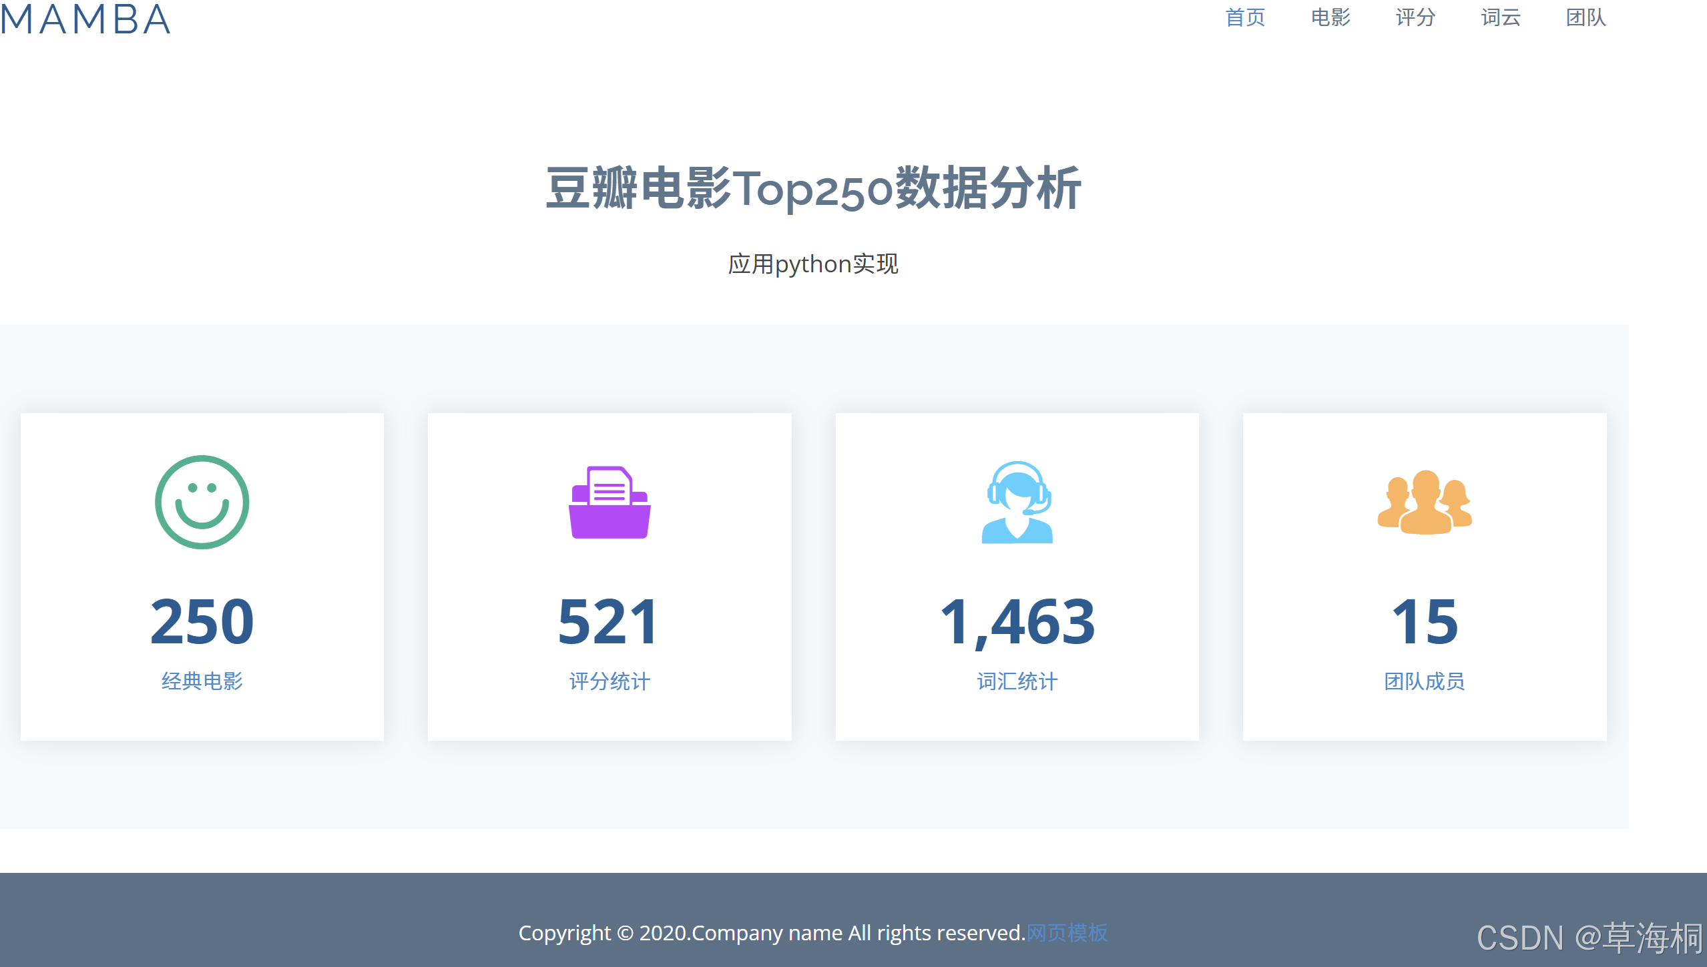Viewport: 1707px width, 967px height.
Task: Click the 15 count number
Action: tap(1425, 622)
